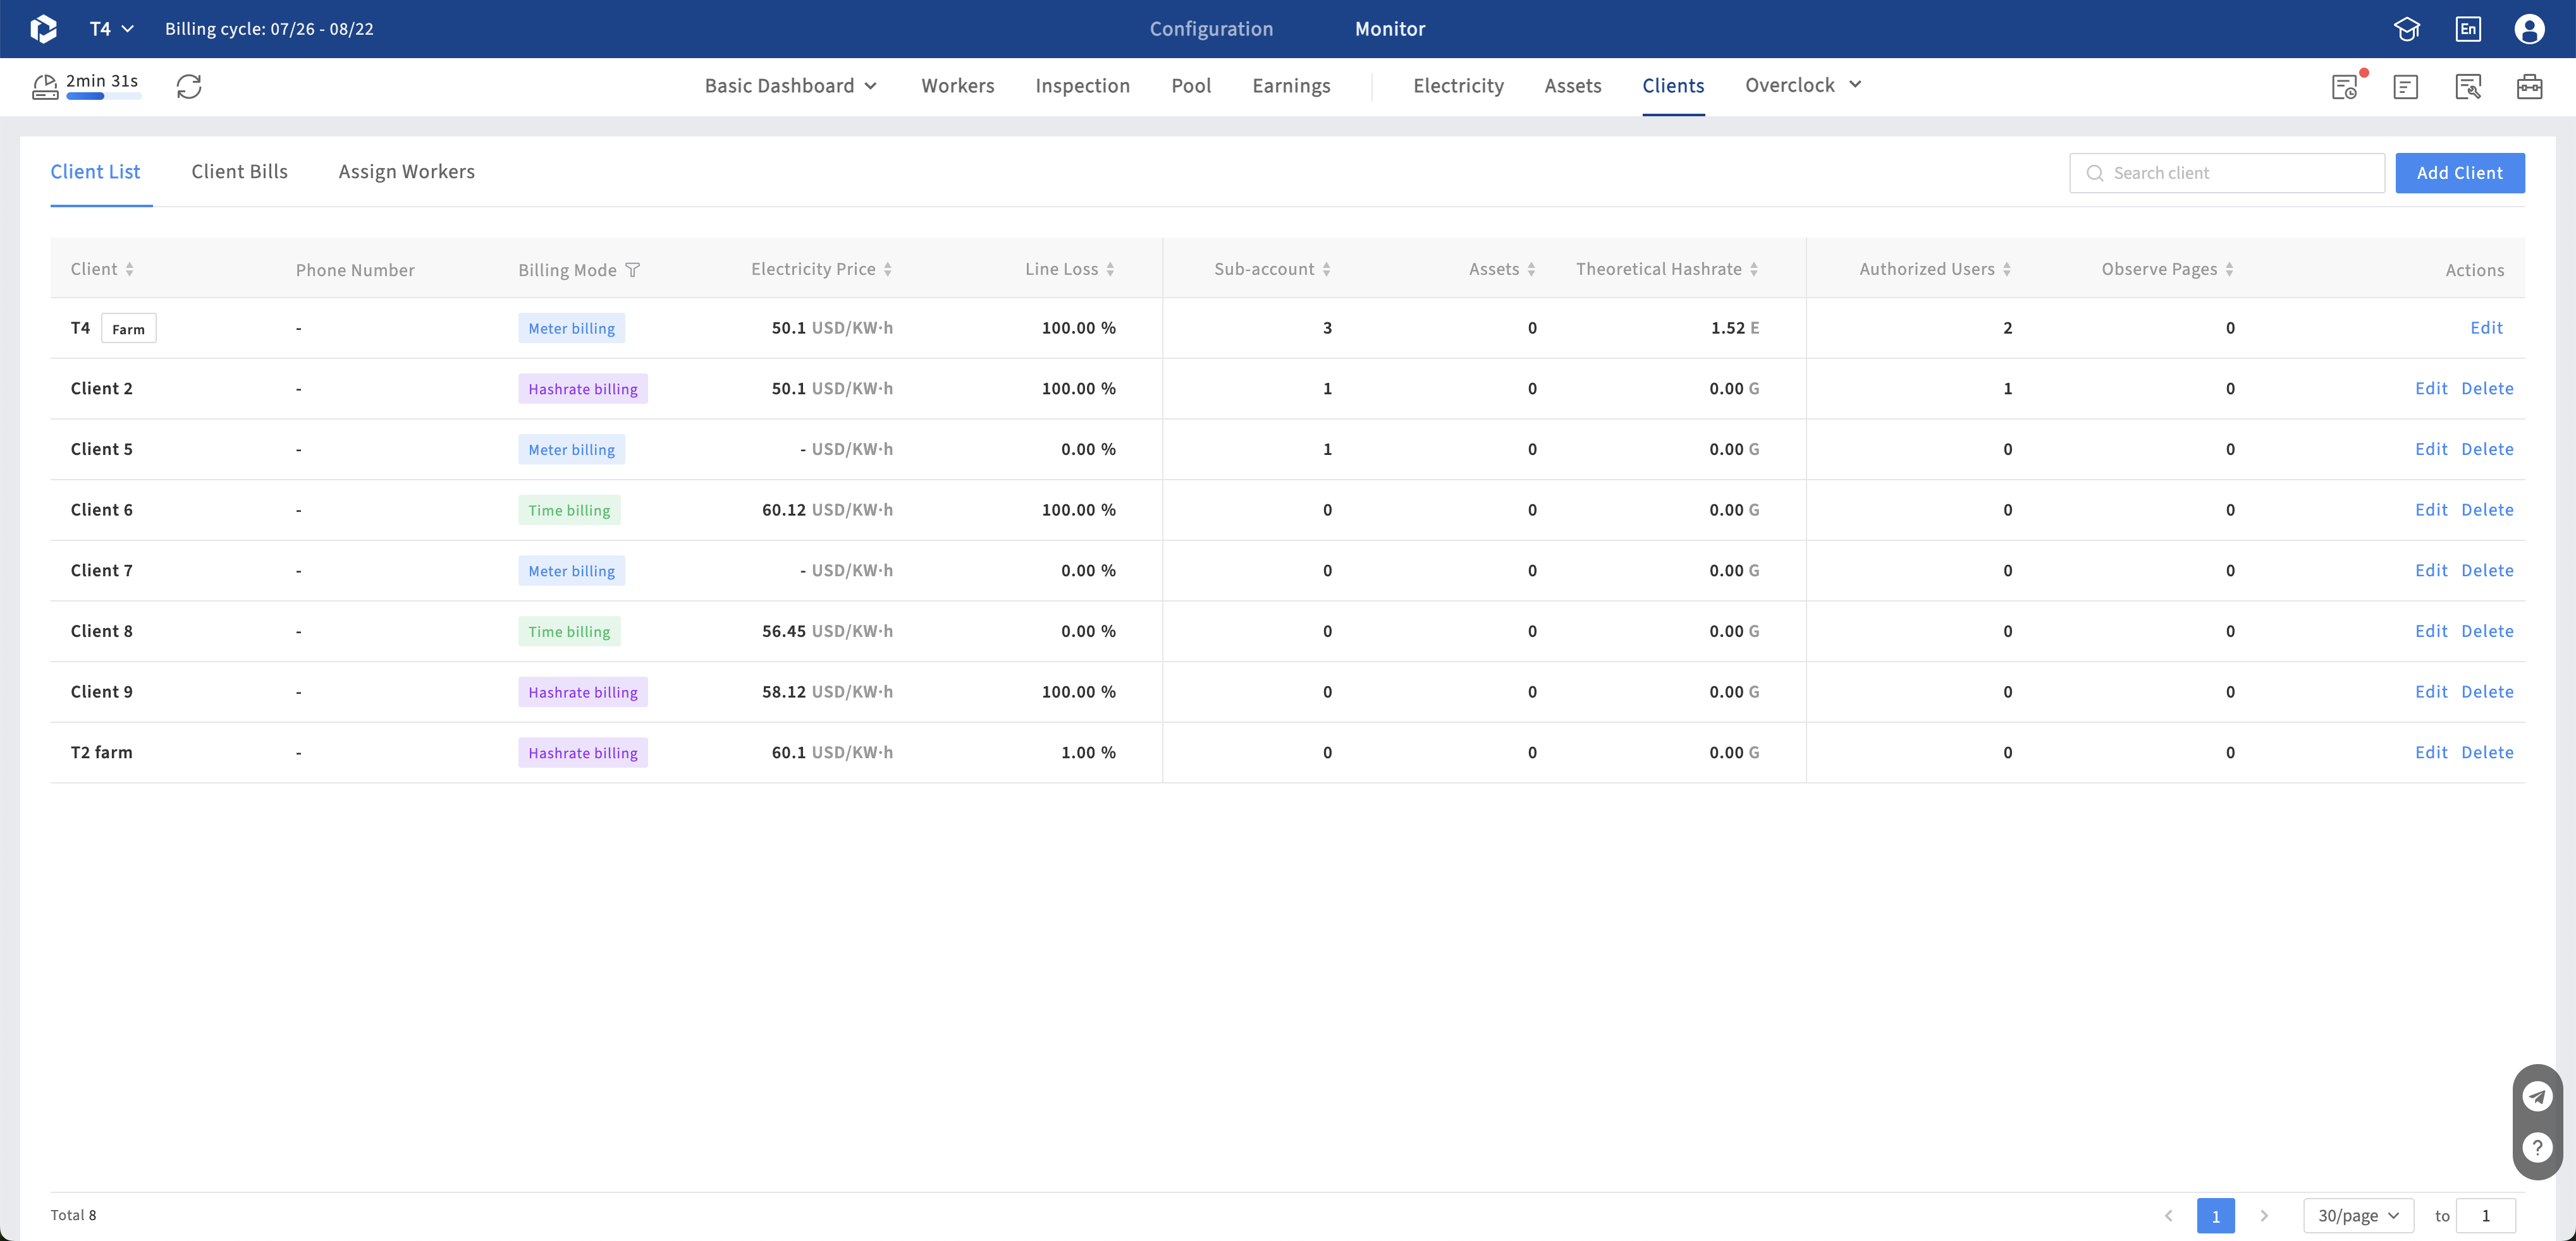This screenshot has width=2576, height=1241.
Task: Delete the T2 farm client
Action: (x=2487, y=753)
